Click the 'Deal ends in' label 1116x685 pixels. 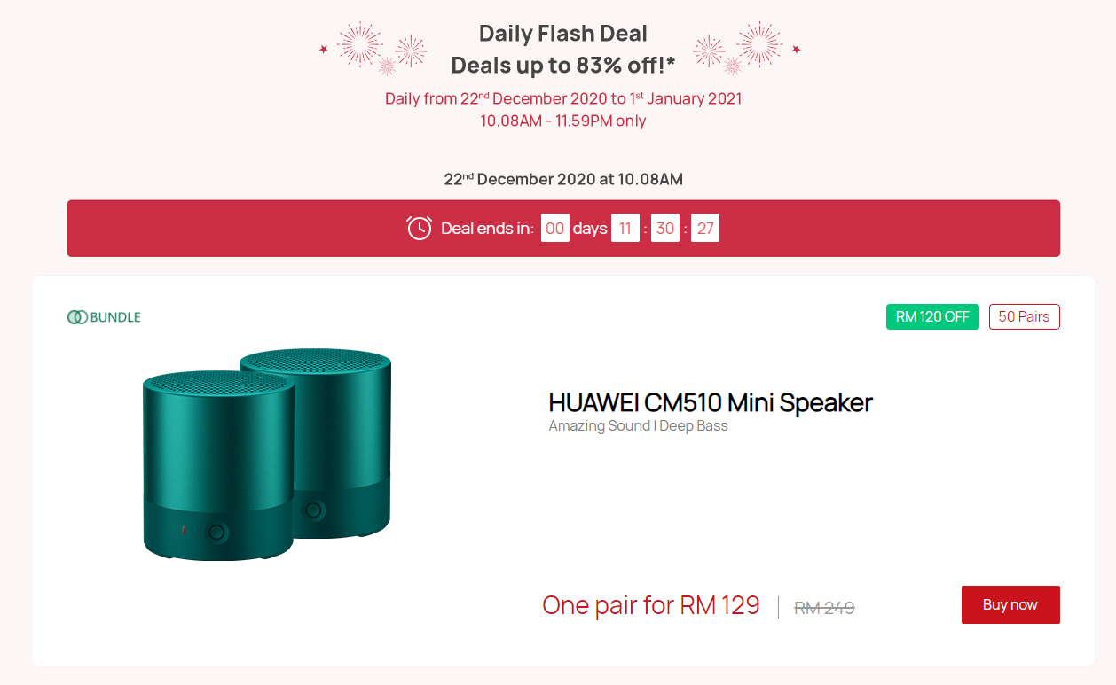click(x=487, y=229)
